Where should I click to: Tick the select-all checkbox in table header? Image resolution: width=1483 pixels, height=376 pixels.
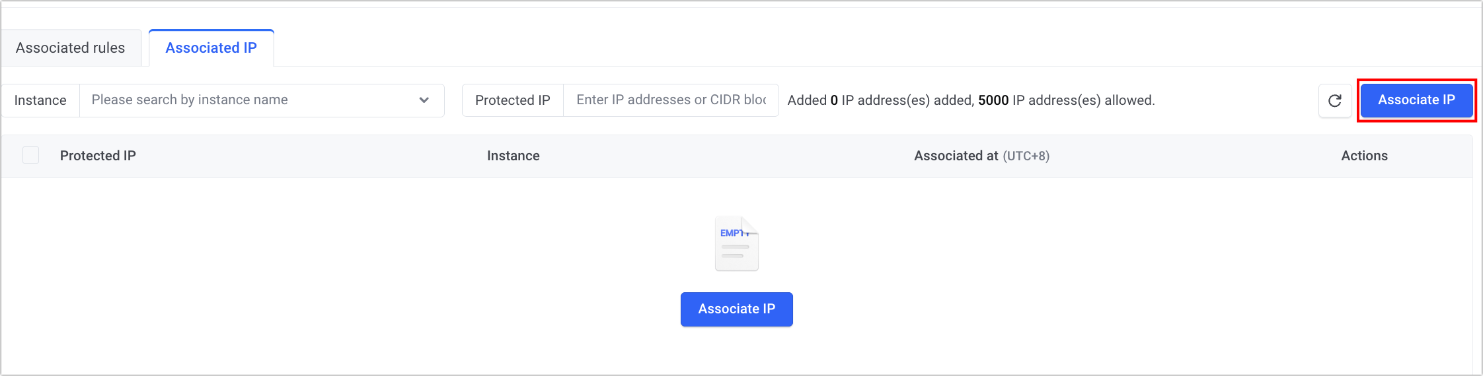click(x=30, y=156)
